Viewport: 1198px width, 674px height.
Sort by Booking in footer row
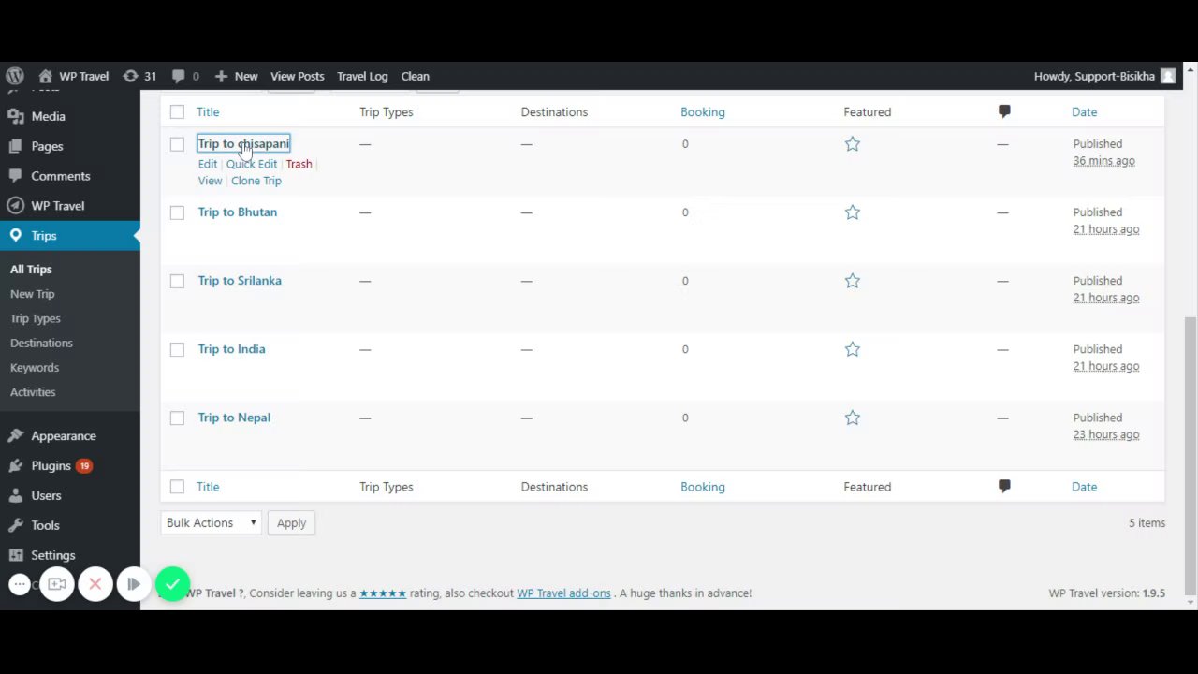[x=702, y=487]
